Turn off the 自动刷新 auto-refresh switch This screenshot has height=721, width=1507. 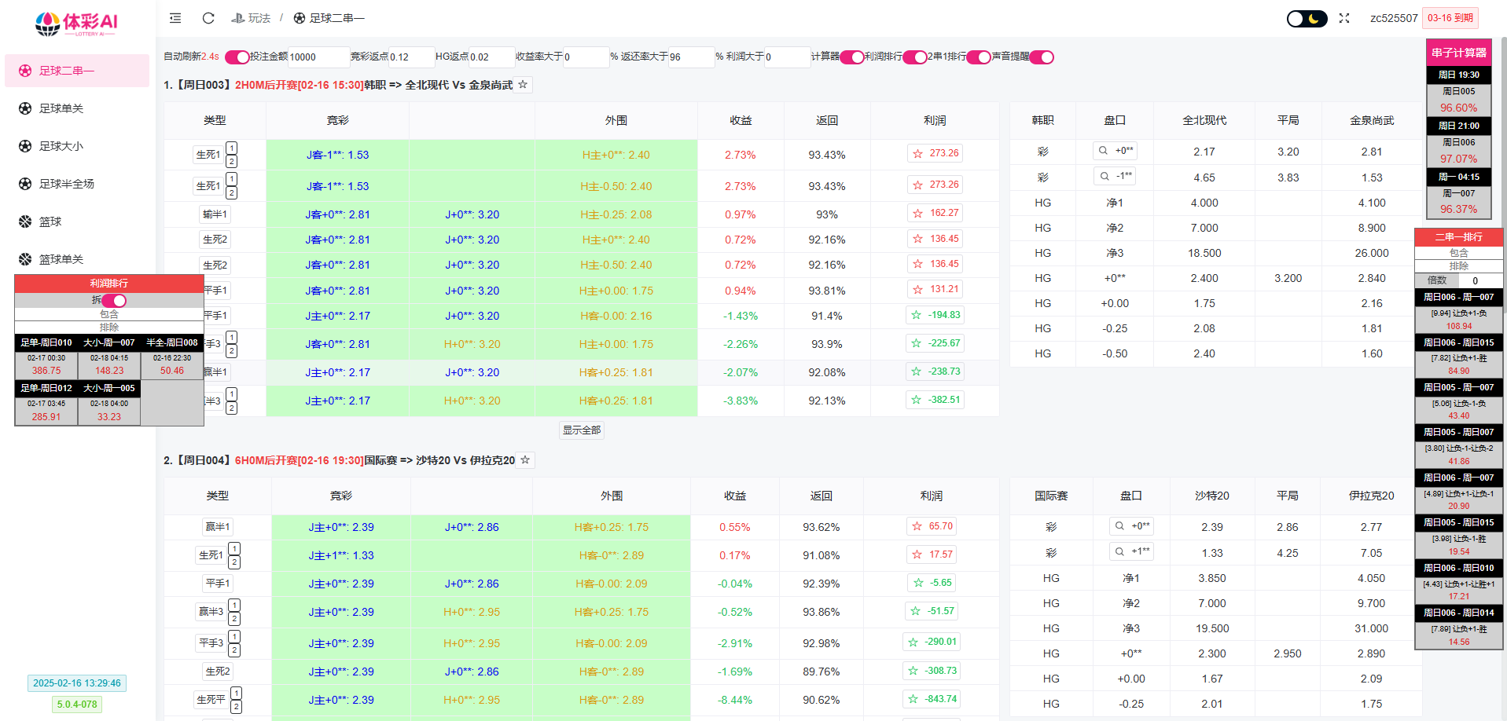[237, 57]
